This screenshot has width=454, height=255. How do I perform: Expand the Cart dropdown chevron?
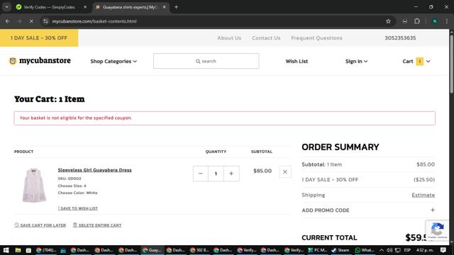tap(428, 62)
